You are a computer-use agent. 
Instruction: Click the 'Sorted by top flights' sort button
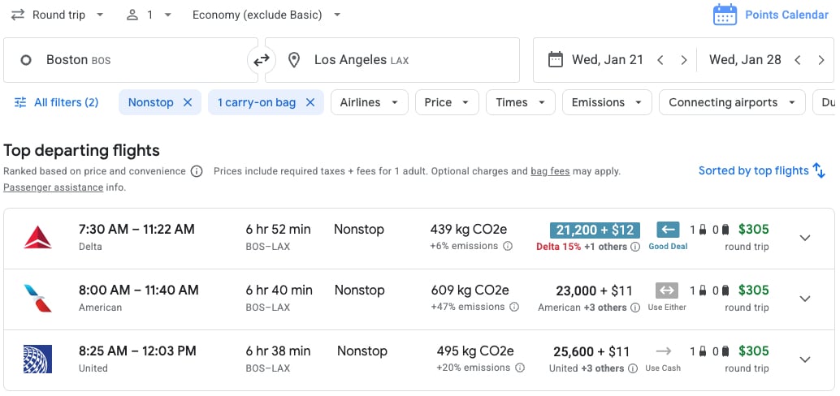(x=762, y=170)
